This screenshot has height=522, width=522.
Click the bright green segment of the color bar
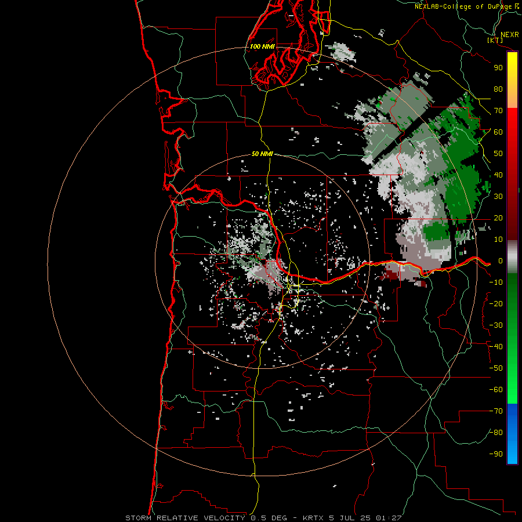(x=512, y=379)
